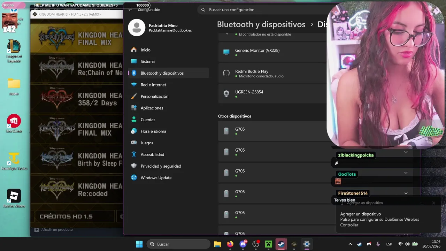Open Personalización settings
This screenshot has height=251, width=446.
click(x=169, y=96)
